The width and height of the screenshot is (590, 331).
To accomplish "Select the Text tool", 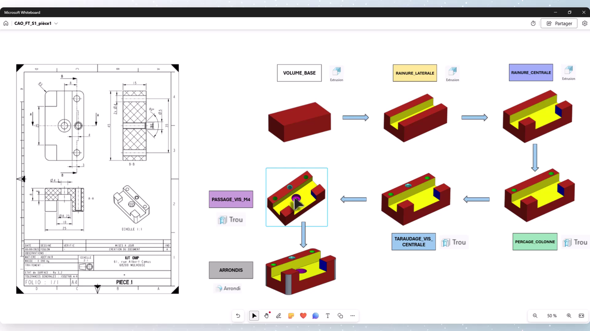I will pos(328,316).
